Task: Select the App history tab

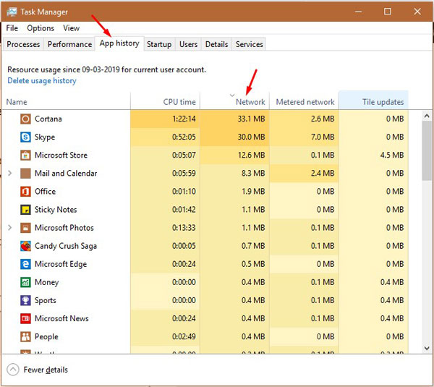Action: pyautogui.click(x=119, y=43)
